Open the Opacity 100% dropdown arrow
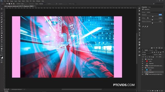Screen dimensions: 165x92 (163, 54)
